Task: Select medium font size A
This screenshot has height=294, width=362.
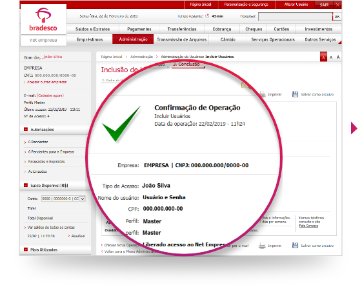Action: coord(331,57)
